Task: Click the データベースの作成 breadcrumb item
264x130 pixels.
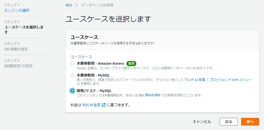Action: point(97,5)
